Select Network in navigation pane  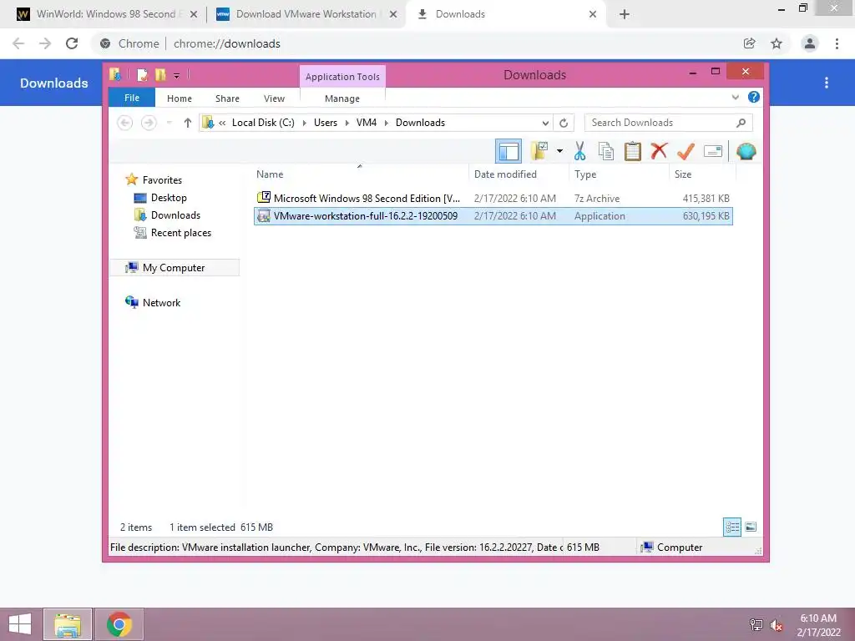(154, 302)
